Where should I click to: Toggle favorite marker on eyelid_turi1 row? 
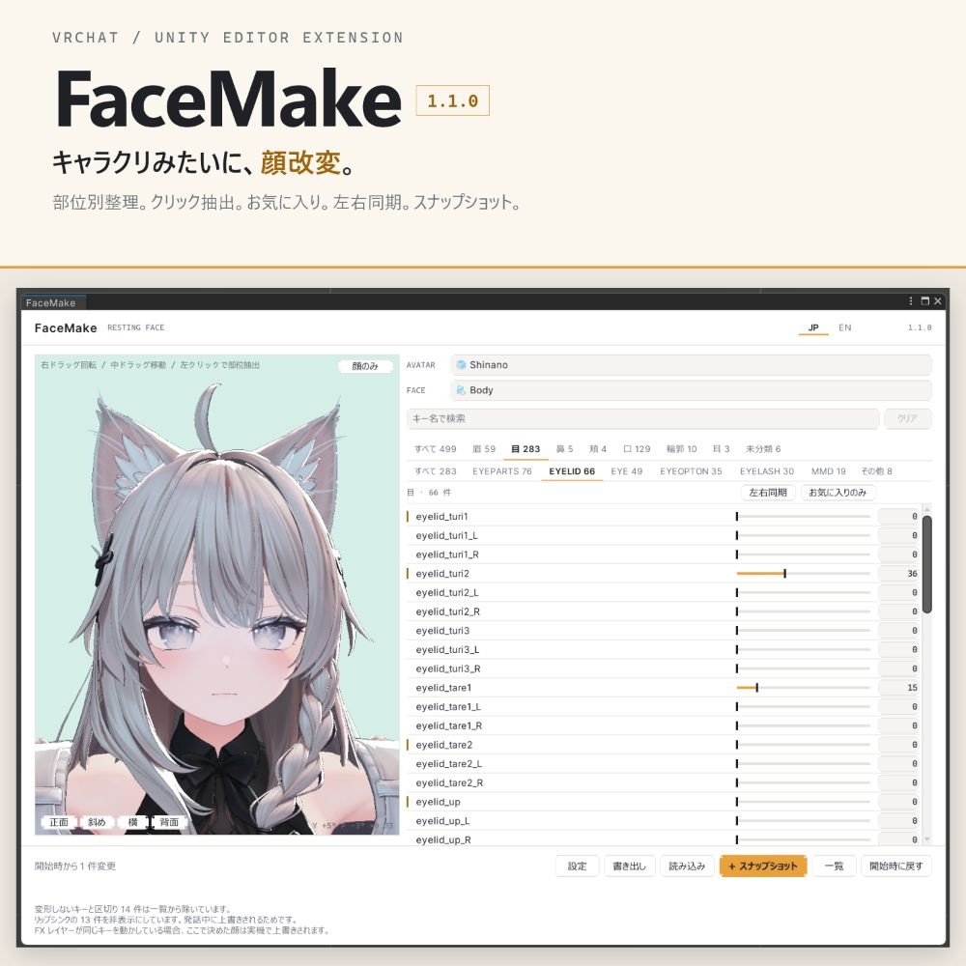[x=408, y=516]
